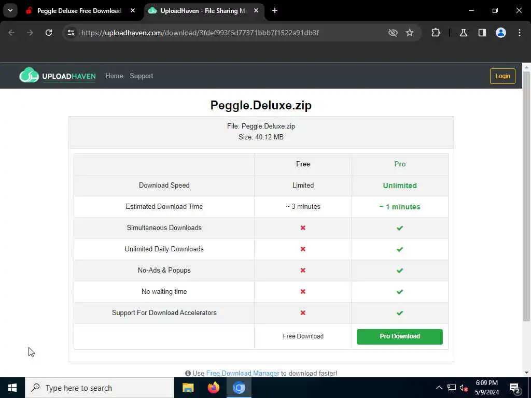Open the Chrome profile avatar
Viewport: 531px width, 398px height.
tap(501, 33)
